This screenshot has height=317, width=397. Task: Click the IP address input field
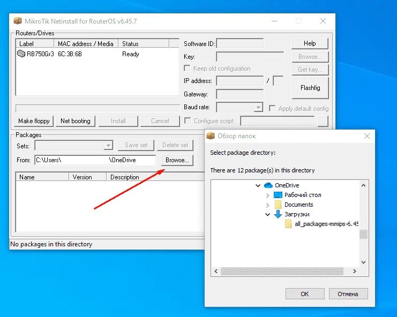pos(240,81)
